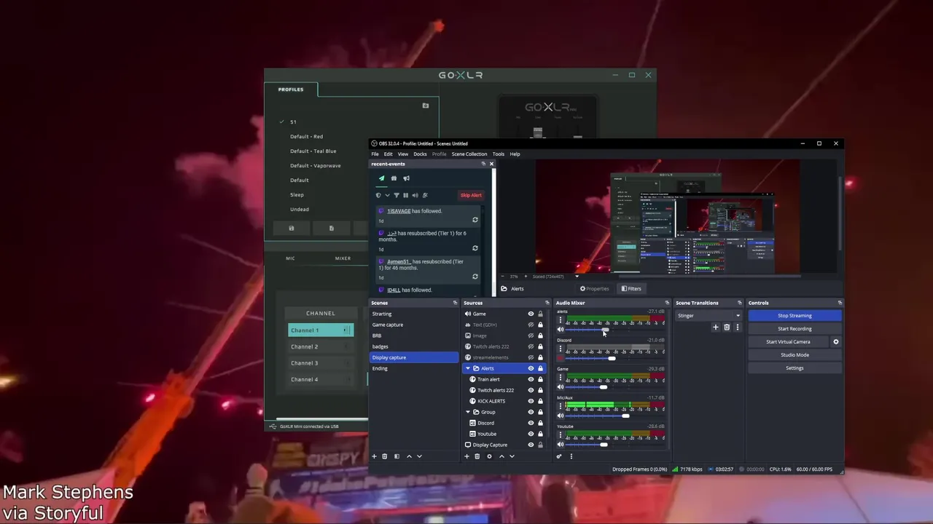
Task: Move the selected scene down
Action: click(419, 456)
